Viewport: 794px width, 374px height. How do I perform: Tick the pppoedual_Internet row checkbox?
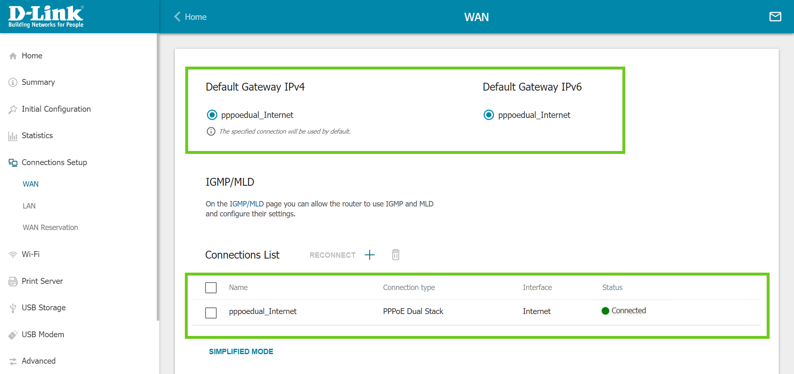click(211, 313)
